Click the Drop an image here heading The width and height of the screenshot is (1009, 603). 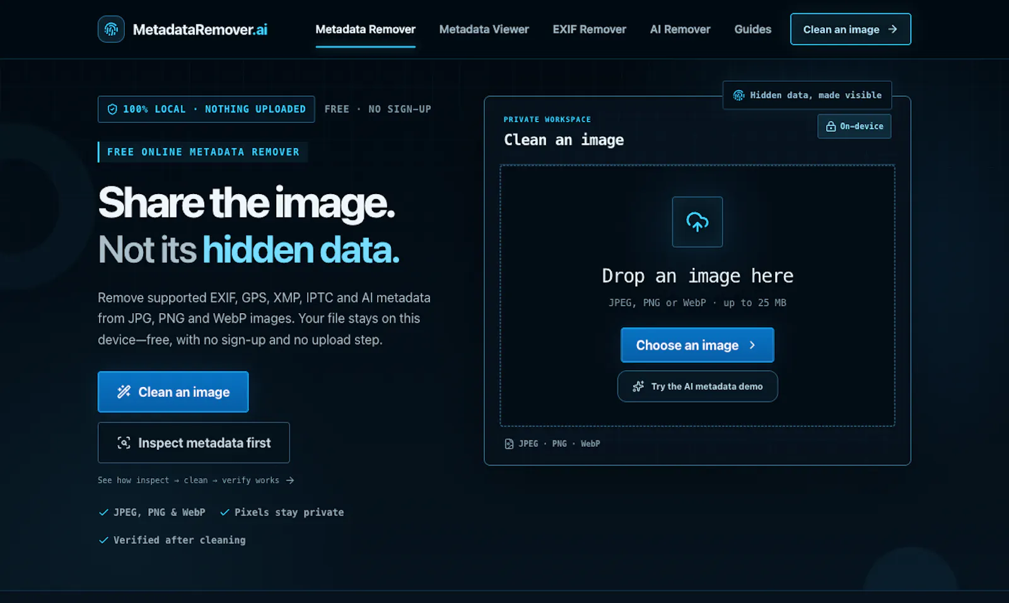(x=697, y=276)
